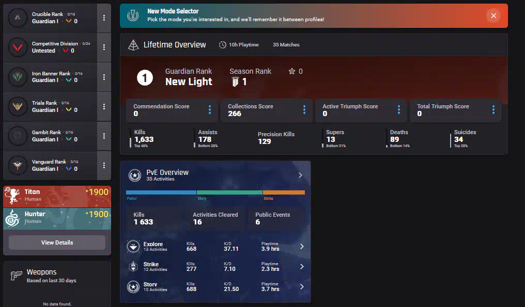The height and width of the screenshot is (307, 525).
Task: Click the Season Rank banner icon
Action: [x=235, y=82]
